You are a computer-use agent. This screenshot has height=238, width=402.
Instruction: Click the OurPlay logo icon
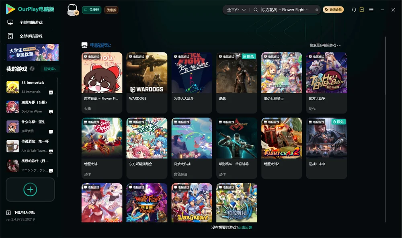coord(10,9)
